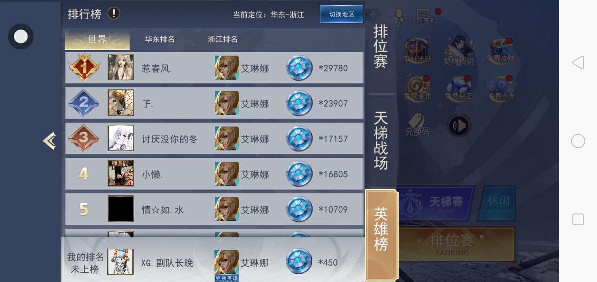Click 艾琳娜 hero portrait in 小懒. row
The image size is (597, 282).
227,174
